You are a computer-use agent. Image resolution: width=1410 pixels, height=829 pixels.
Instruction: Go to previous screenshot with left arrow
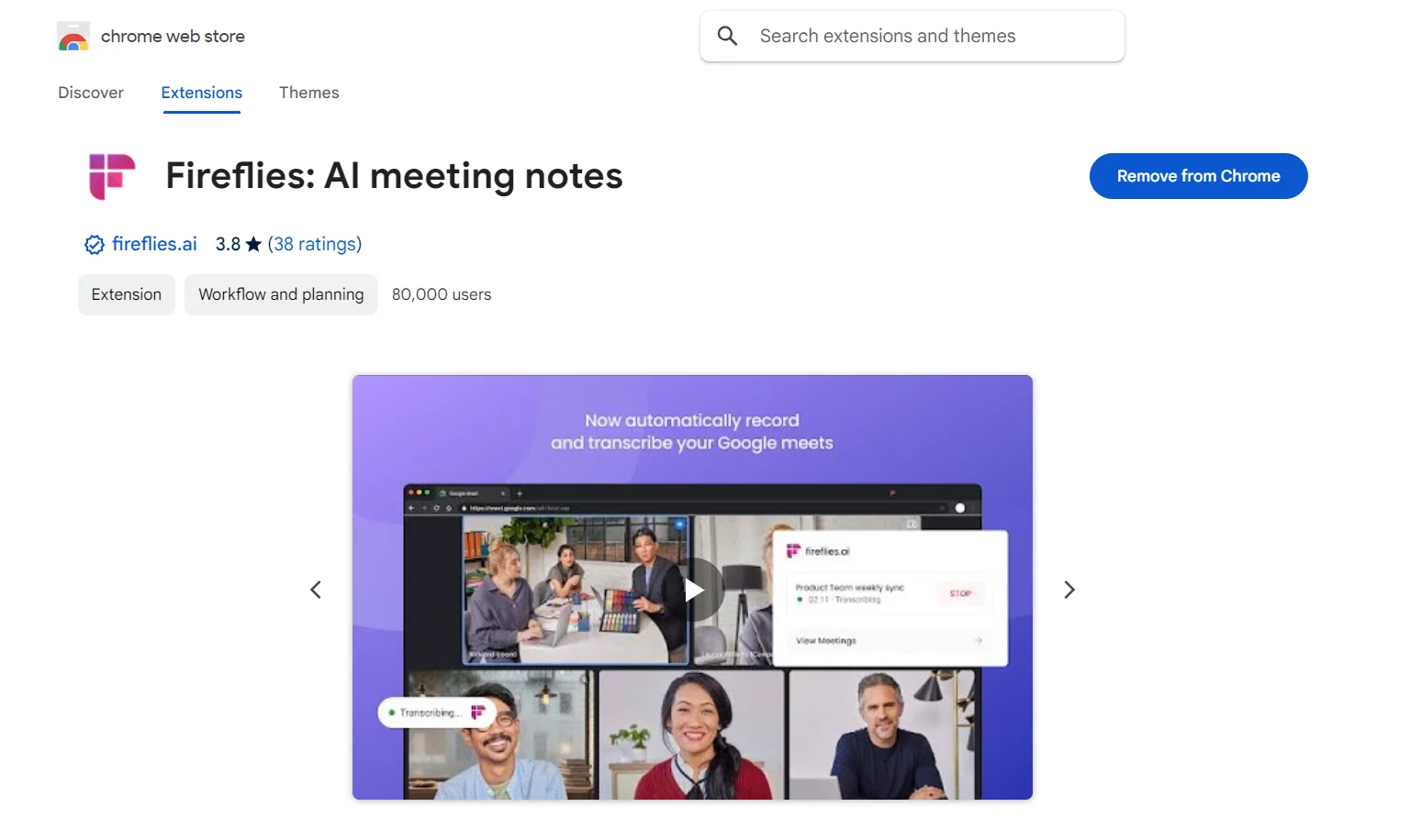(x=316, y=590)
